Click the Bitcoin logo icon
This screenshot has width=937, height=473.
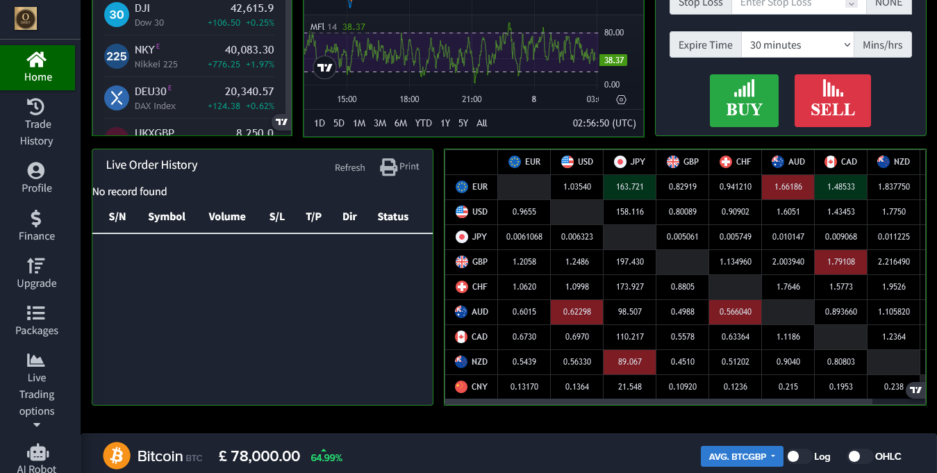click(x=117, y=456)
